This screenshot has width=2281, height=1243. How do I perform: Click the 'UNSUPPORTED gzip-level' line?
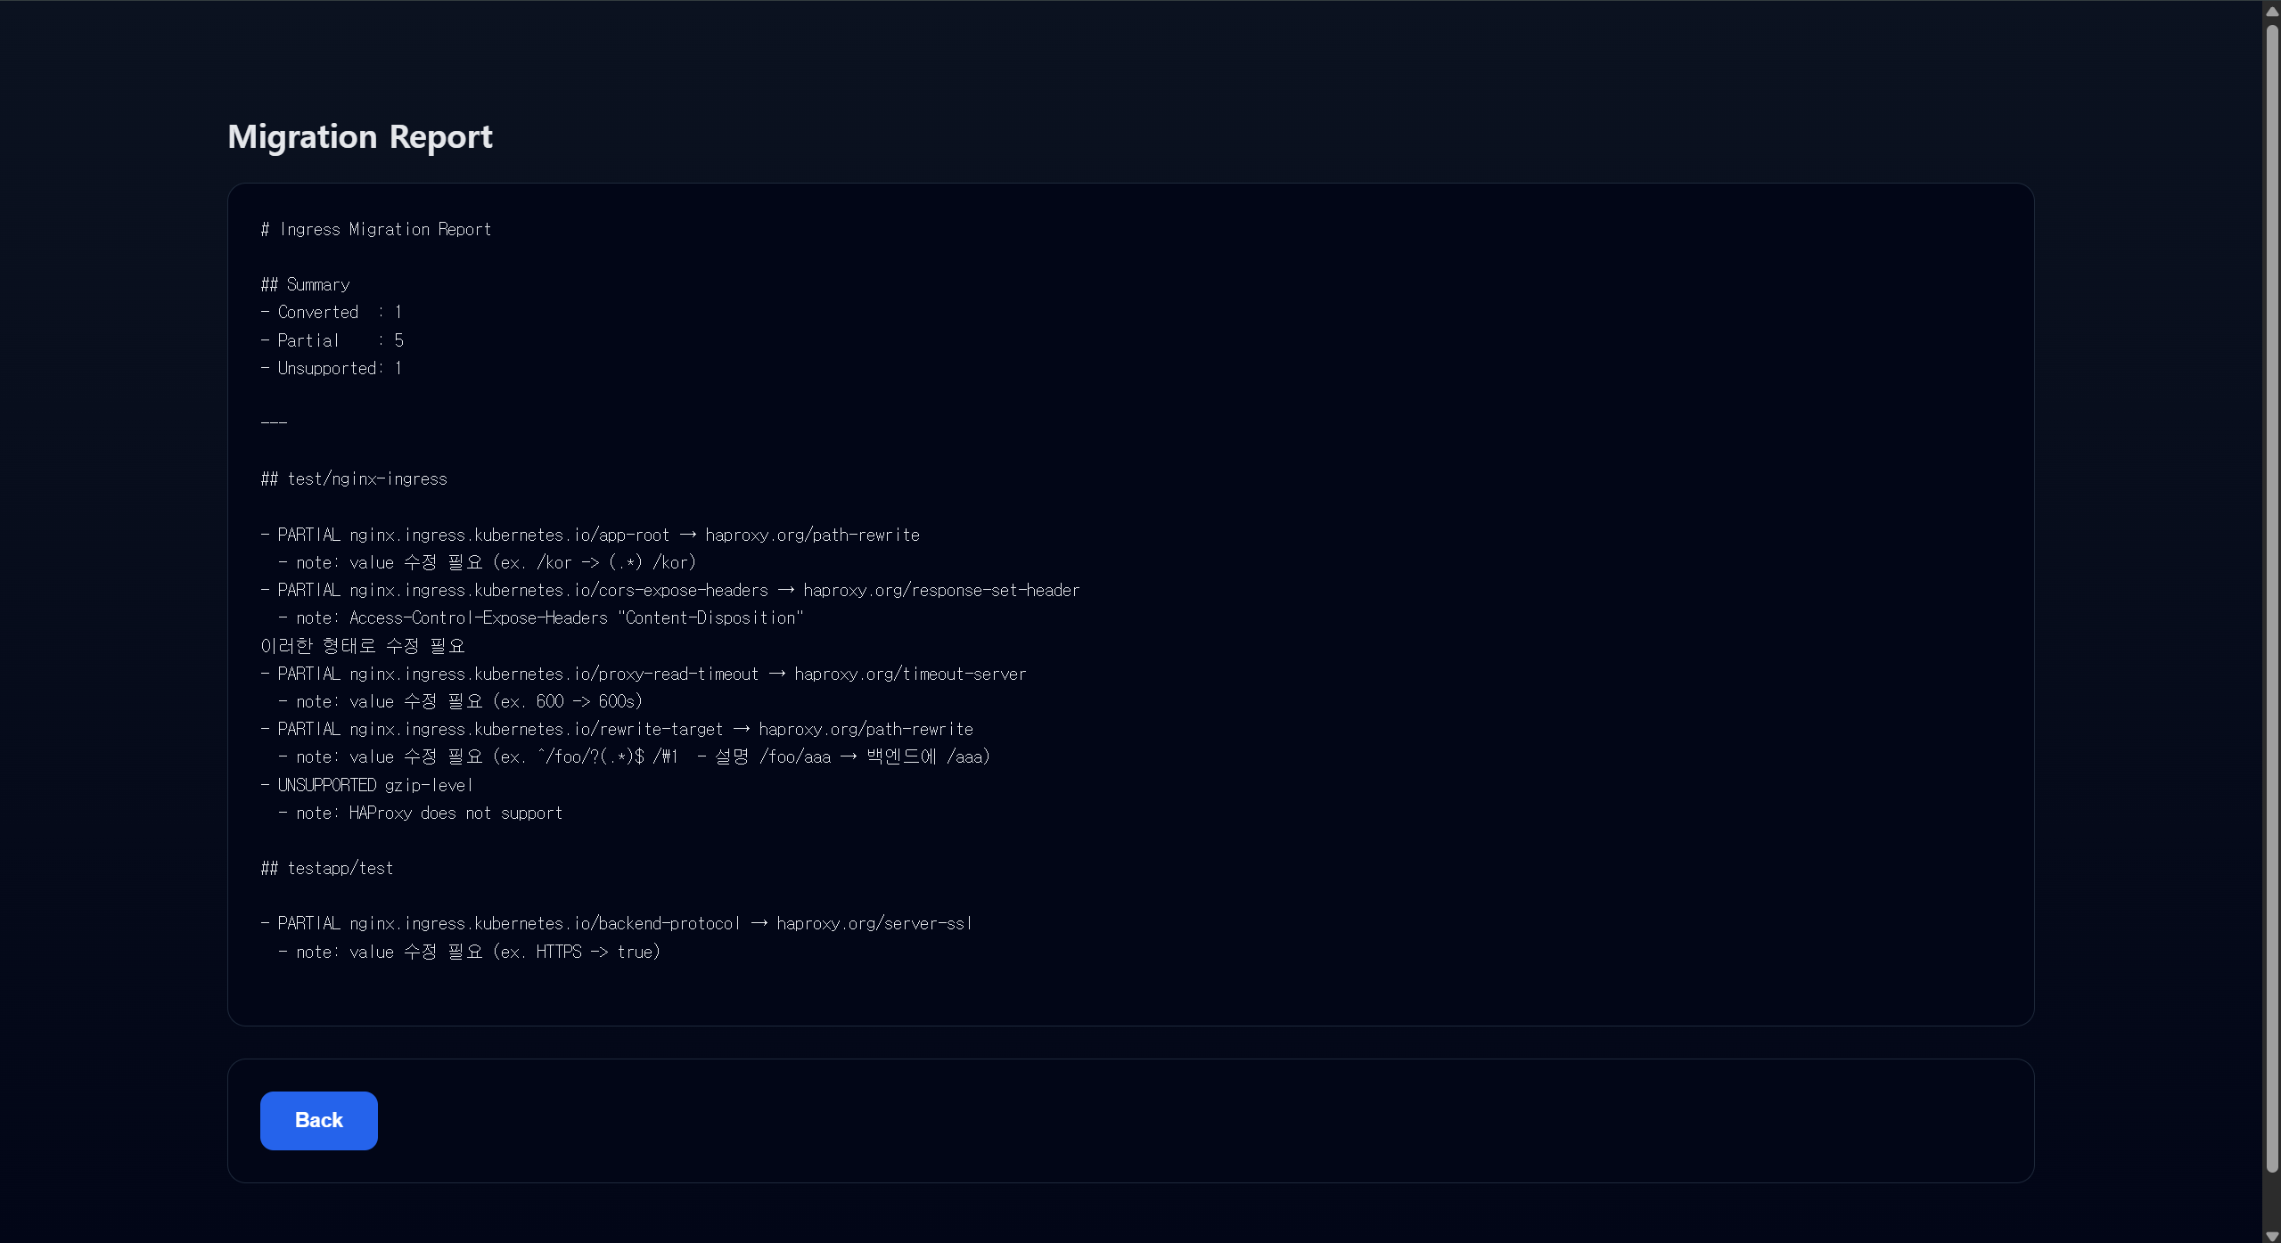coord(366,785)
